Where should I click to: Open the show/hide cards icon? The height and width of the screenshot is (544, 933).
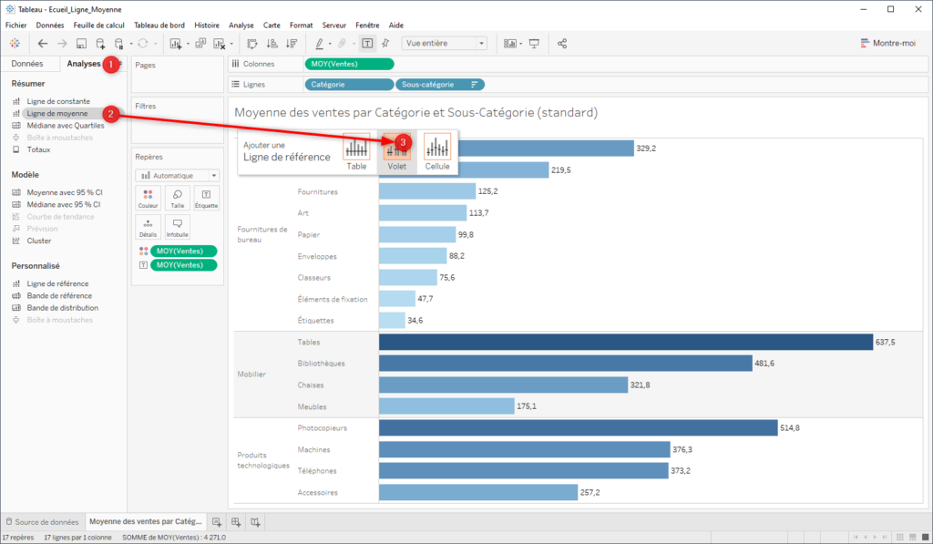click(x=510, y=44)
